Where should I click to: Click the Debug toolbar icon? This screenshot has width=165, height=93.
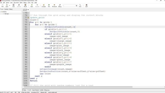pos(60,5)
